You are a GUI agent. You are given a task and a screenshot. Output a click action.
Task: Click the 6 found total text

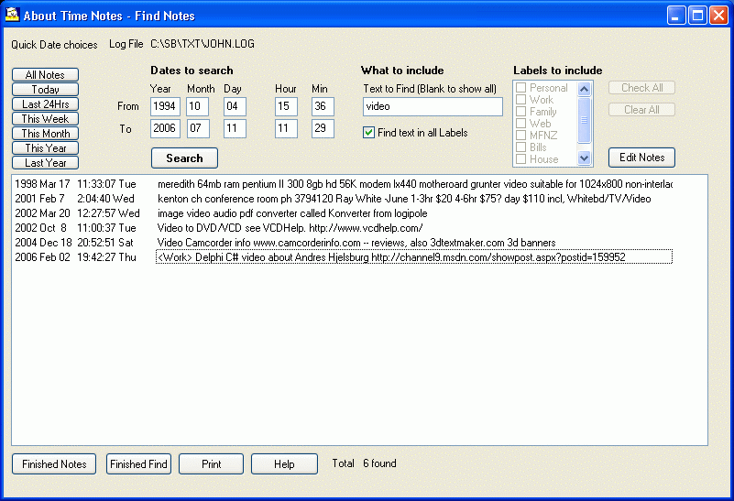[x=379, y=463]
